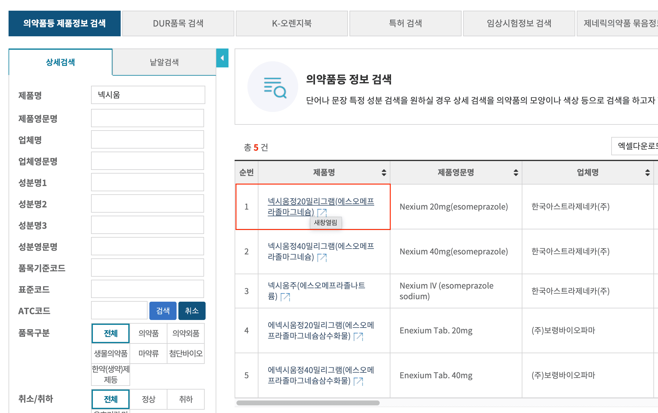Sort by 제품영문명 column arrows
The width and height of the screenshot is (658, 413).
(516, 173)
